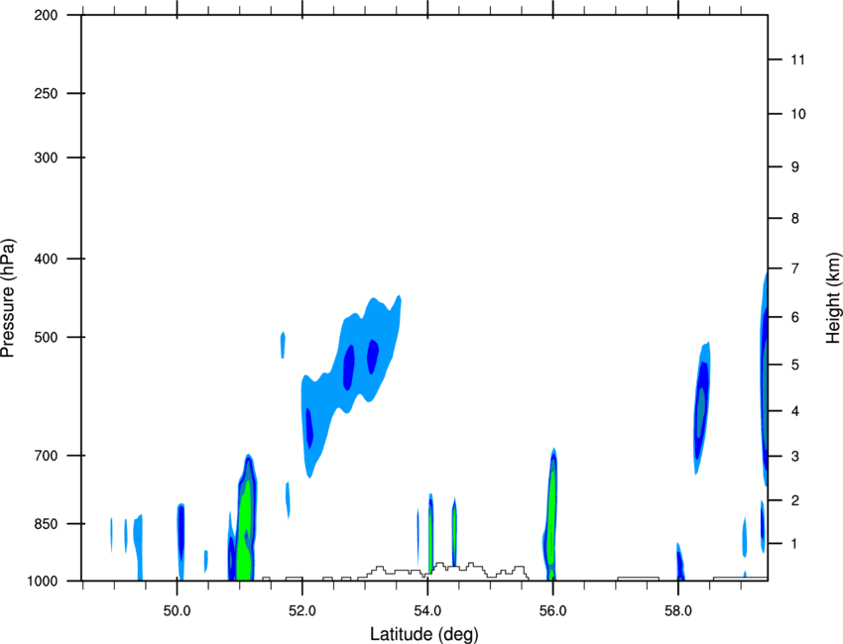Click the "Latitude (deg)" axis title

(x=424, y=634)
